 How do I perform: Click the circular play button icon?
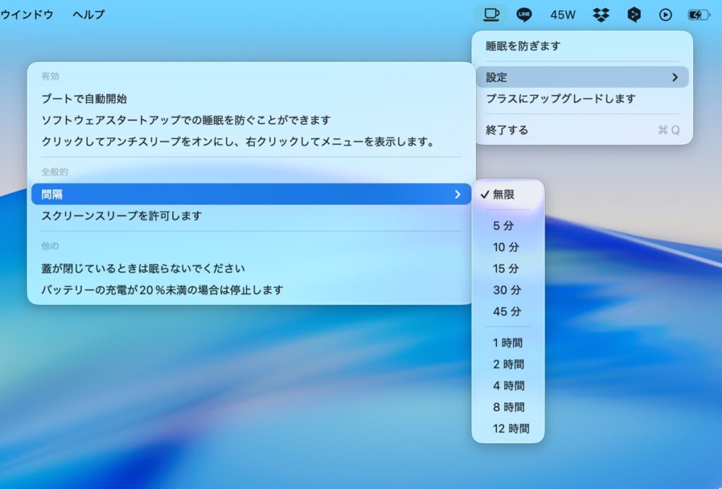point(665,14)
